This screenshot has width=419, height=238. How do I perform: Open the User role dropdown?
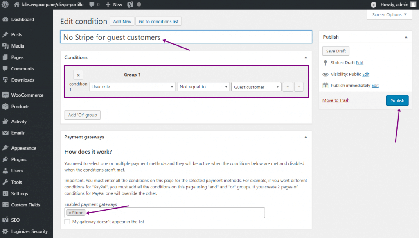tap(133, 87)
